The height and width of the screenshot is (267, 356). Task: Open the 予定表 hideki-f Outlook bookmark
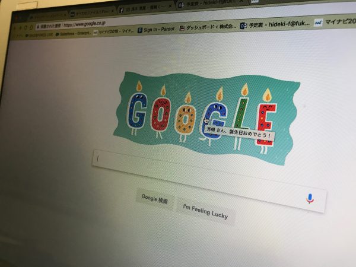click(275, 24)
